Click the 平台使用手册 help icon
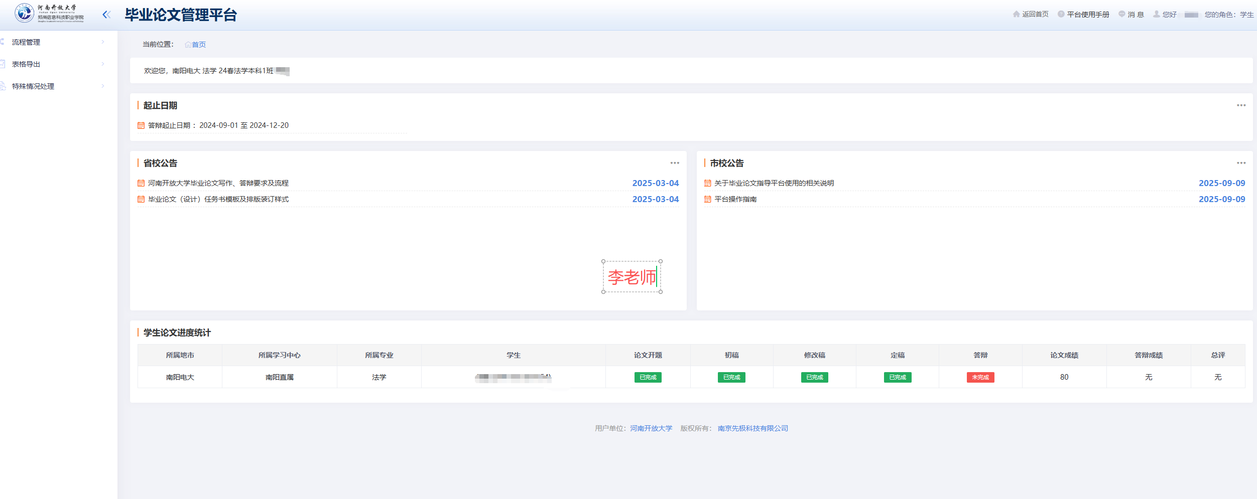The image size is (1257, 499). pyautogui.click(x=1061, y=14)
